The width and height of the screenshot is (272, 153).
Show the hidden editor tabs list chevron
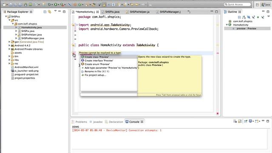(189, 12)
